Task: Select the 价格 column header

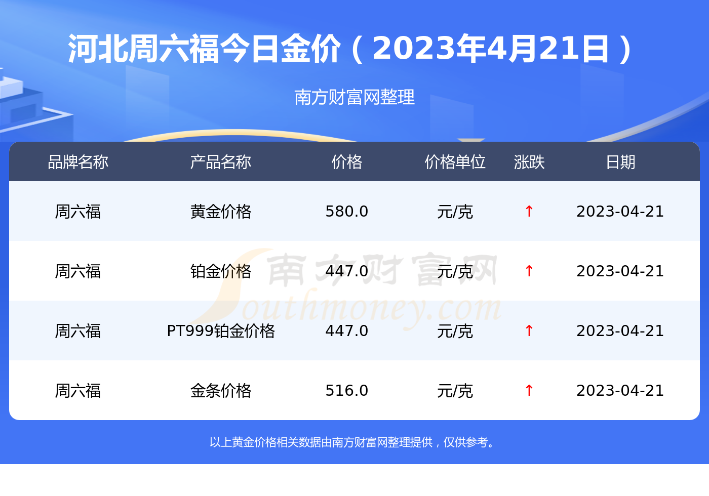Action: [347, 162]
